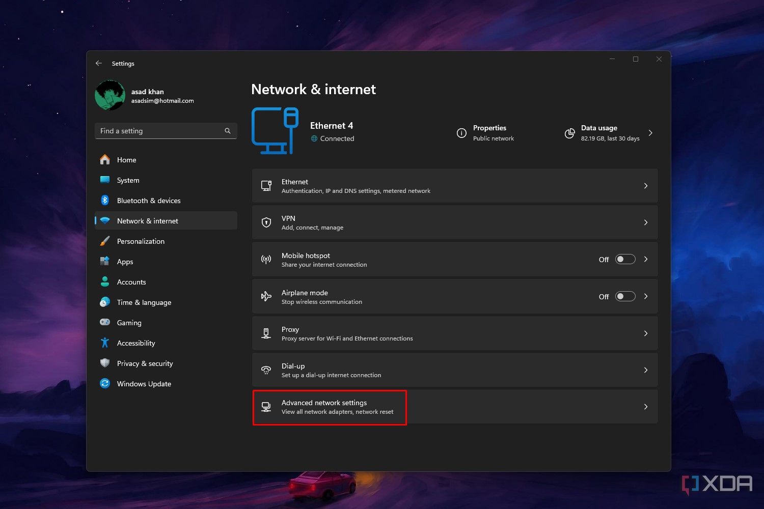The height and width of the screenshot is (509, 764).
Task: Click the search magnifier icon
Action: [228, 131]
